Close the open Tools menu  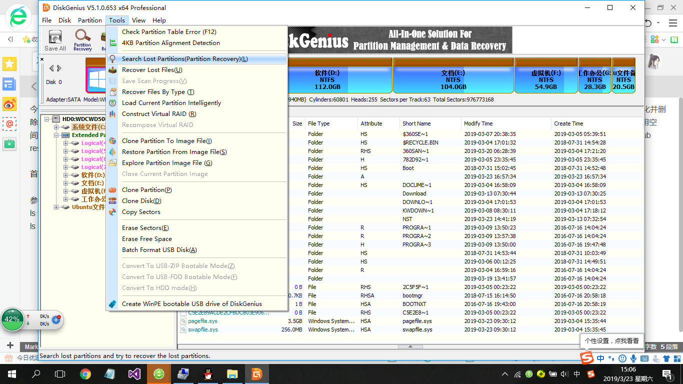(x=117, y=20)
